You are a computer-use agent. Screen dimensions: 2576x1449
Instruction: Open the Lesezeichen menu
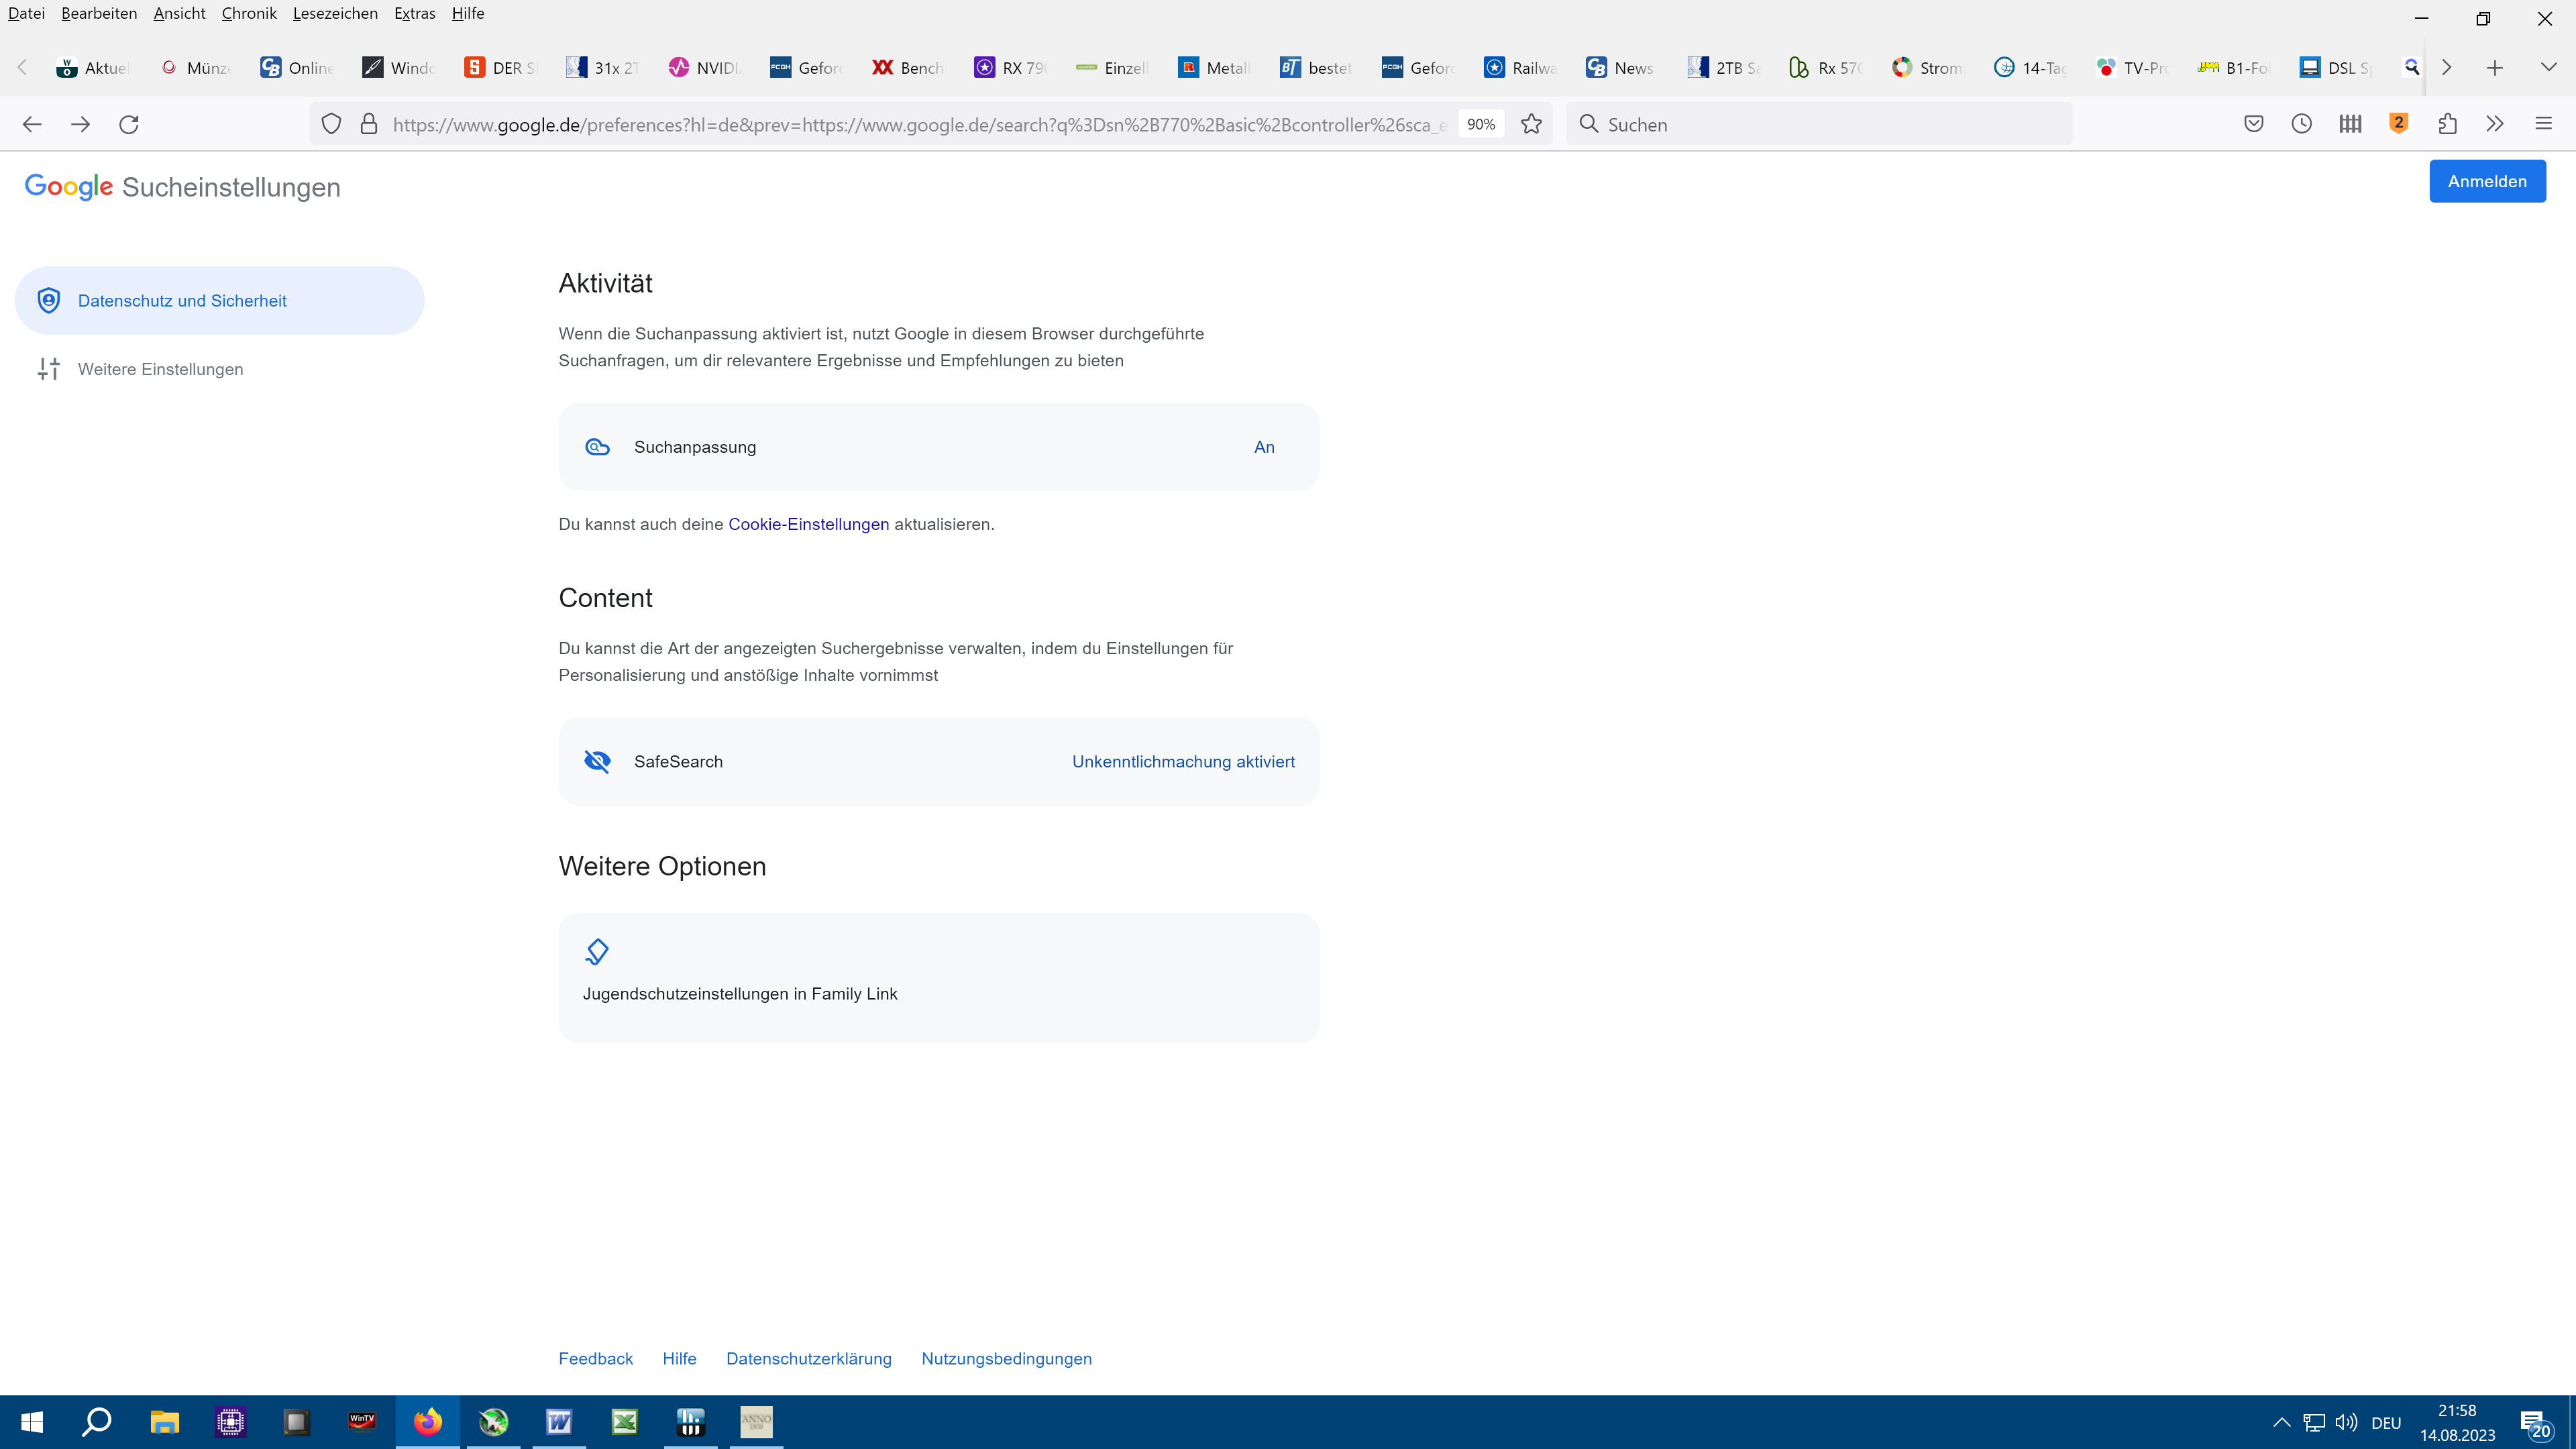[335, 13]
